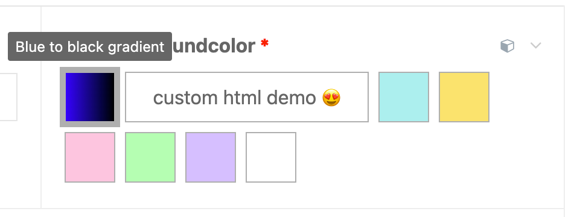Choose the white color swatch
Image resolution: width=577 pixels, height=217 pixels.
tap(271, 157)
